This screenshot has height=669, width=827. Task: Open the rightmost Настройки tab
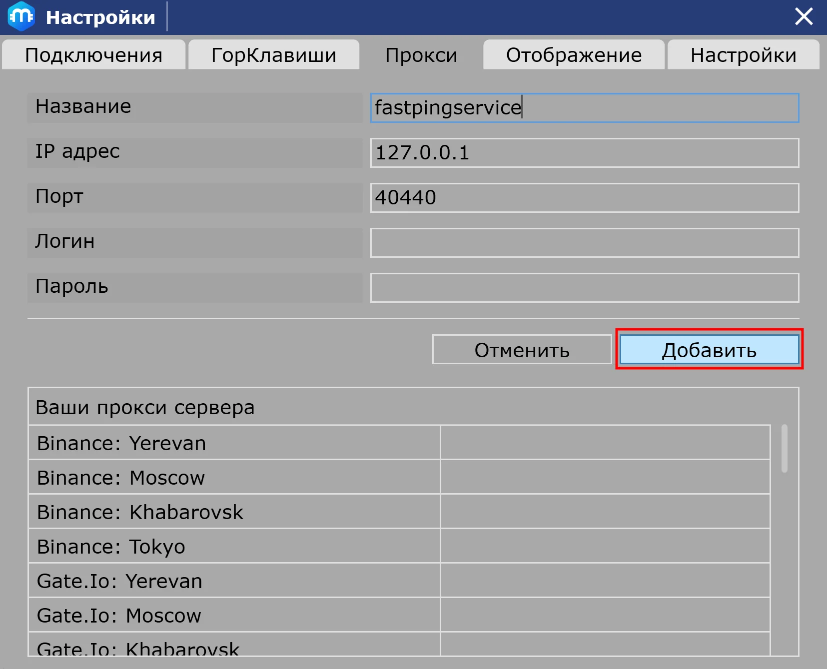[x=743, y=55]
